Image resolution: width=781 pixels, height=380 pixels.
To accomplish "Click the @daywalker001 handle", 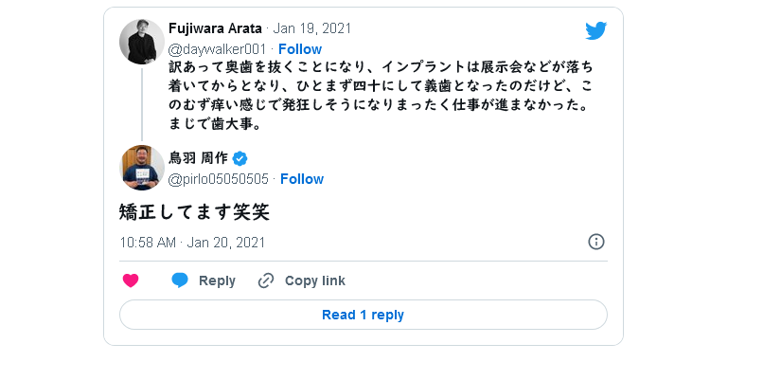I will tap(218, 49).
